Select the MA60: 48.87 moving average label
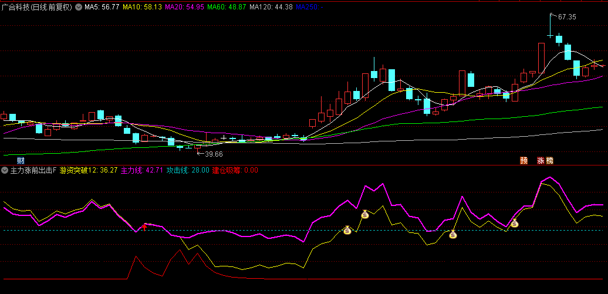Image resolution: width=608 pixels, height=294 pixels. click(x=227, y=7)
